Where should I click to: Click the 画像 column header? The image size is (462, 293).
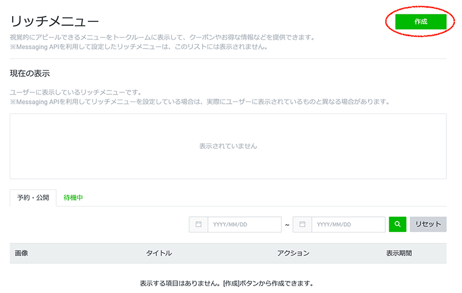21,253
